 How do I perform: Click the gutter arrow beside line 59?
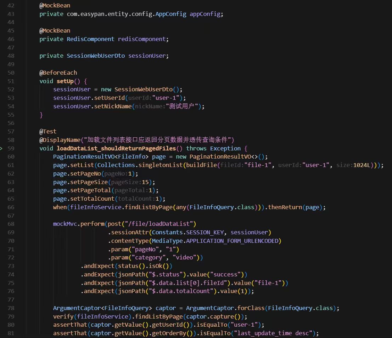[x=1, y=148]
